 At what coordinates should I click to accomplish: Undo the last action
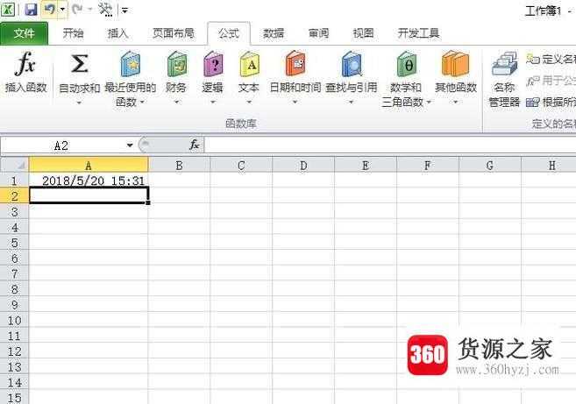click(x=49, y=9)
